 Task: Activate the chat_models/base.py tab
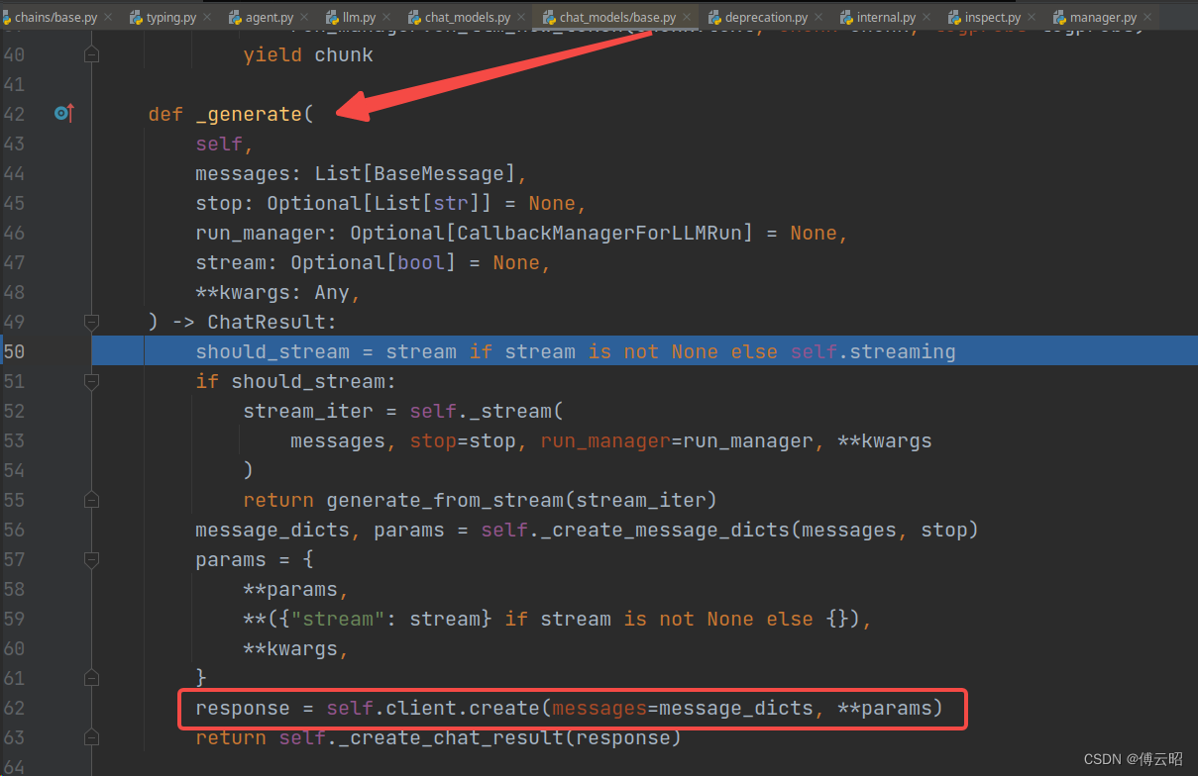(617, 18)
